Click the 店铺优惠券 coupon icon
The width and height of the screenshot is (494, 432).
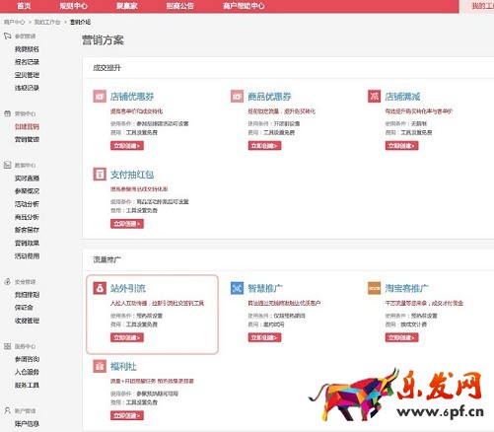coord(100,97)
